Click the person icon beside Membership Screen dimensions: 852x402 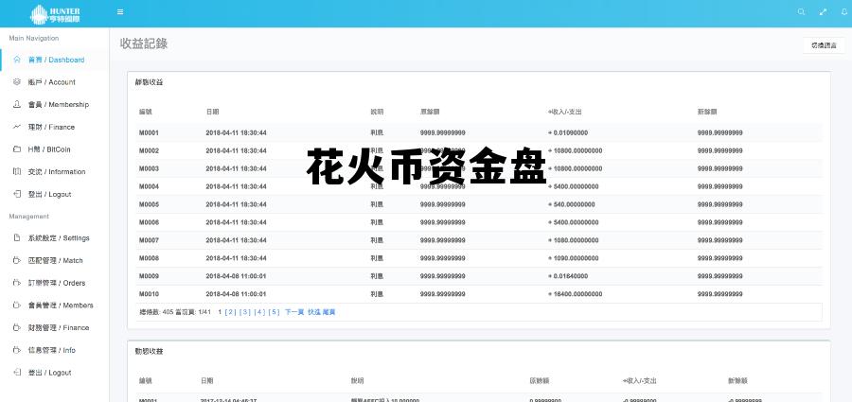click(17, 104)
